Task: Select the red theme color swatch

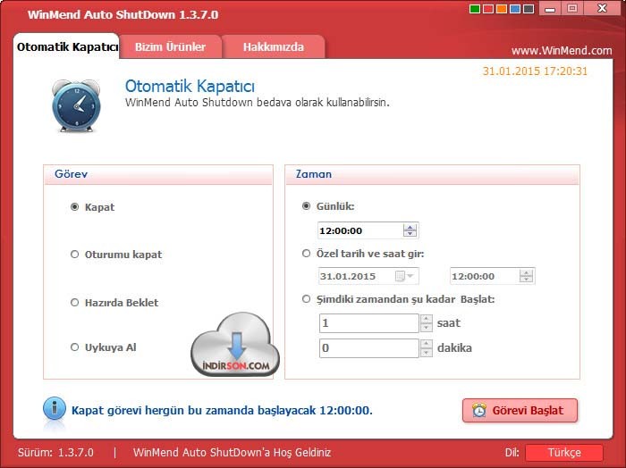Action: [488, 9]
